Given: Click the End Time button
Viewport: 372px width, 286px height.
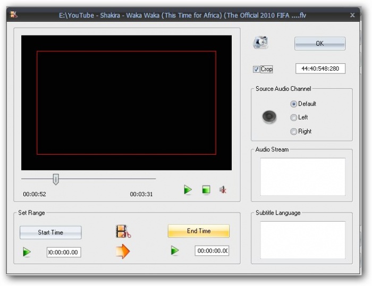Looking at the screenshot, I should click(x=199, y=231).
